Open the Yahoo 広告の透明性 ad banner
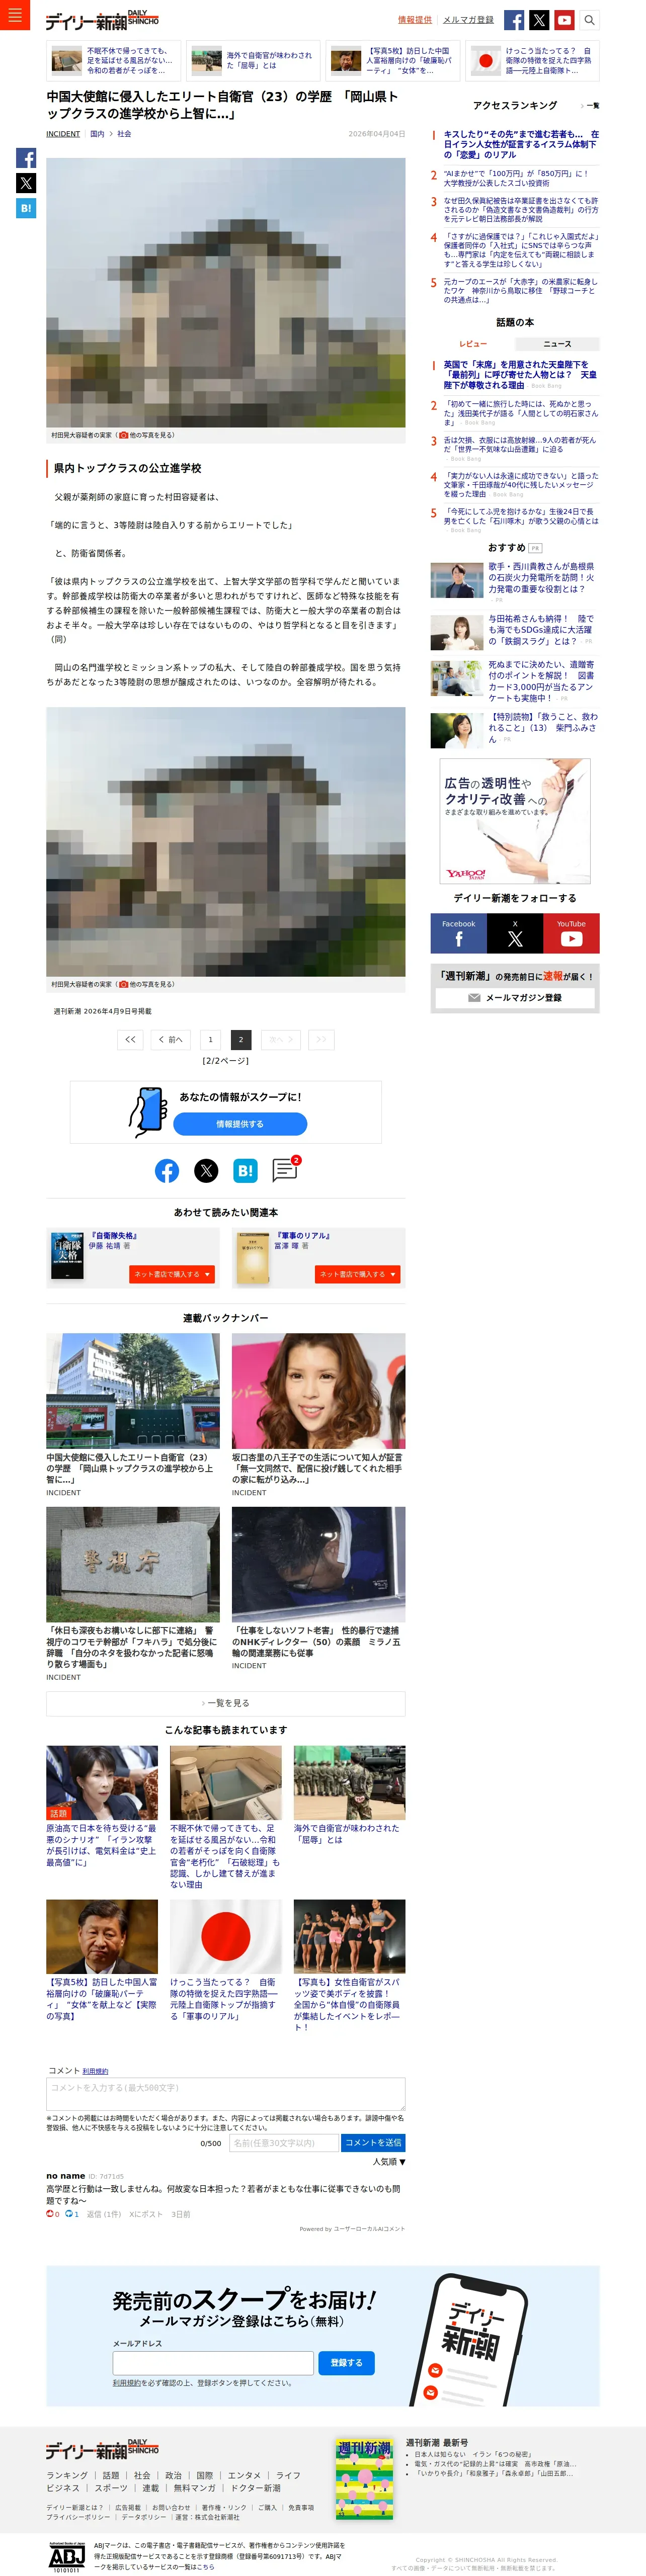The width and height of the screenshot is (646, 2576). tap(515, 821)
